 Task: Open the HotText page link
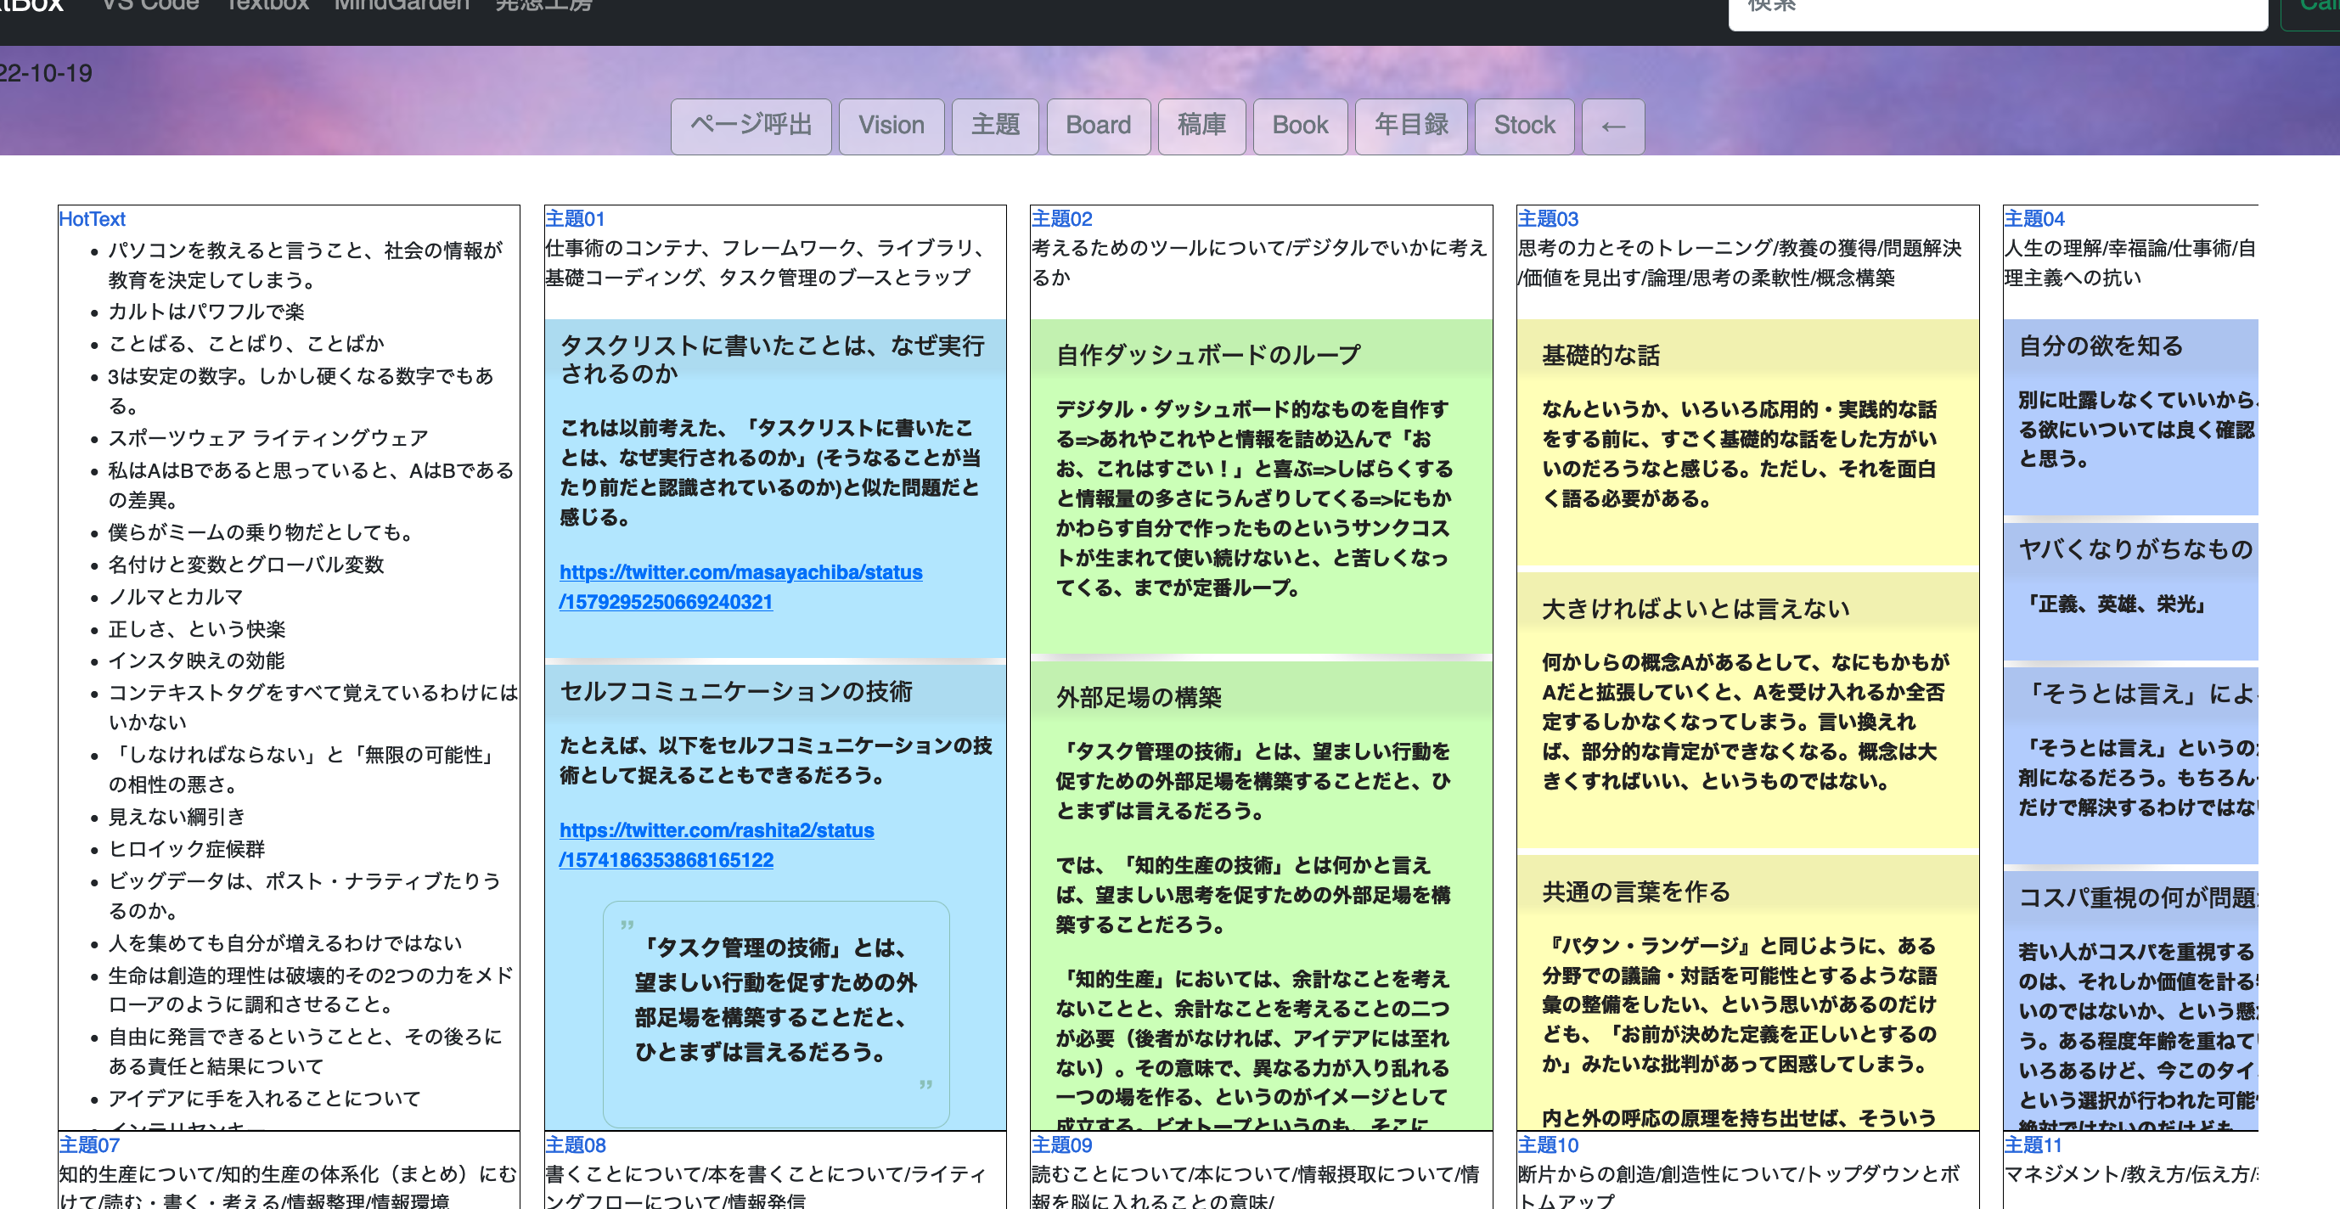tap(91, 219)
